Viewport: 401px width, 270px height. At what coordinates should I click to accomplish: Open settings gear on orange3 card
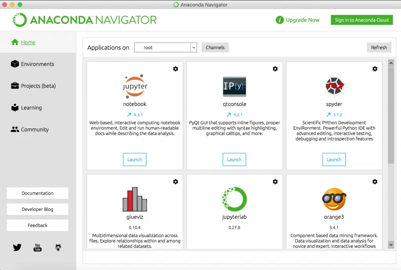[375, 182]
